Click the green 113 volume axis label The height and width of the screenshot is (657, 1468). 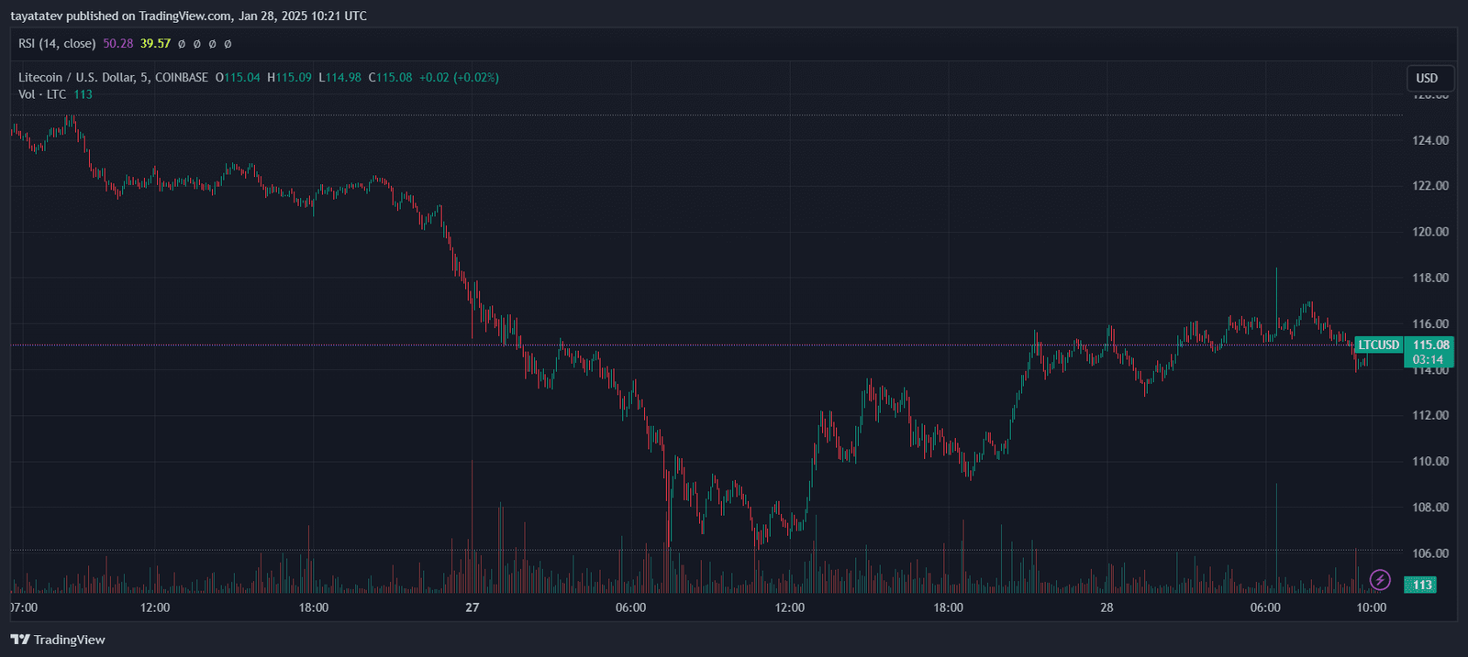[1422, 585]
